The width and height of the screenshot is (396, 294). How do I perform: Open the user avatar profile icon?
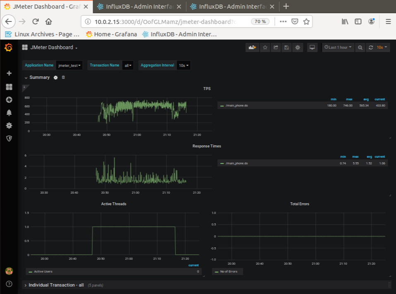coord(9,271)
